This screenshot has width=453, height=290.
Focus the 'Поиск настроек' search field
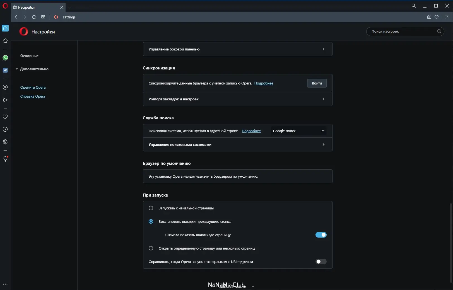[x=405, y=32]
